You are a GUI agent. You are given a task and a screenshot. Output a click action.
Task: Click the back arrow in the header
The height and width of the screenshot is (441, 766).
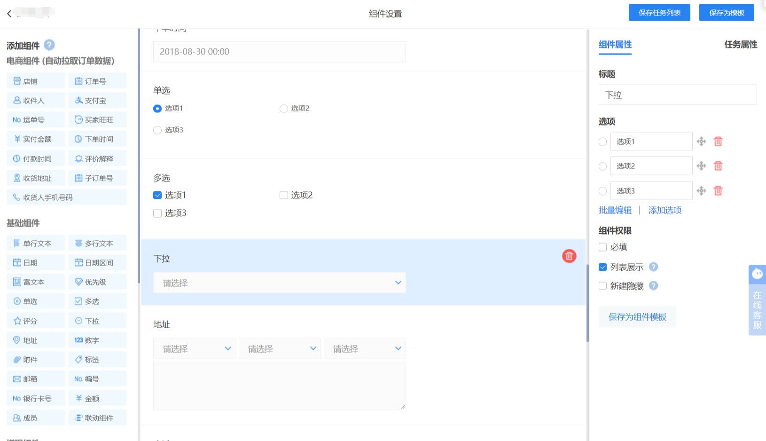9,14
